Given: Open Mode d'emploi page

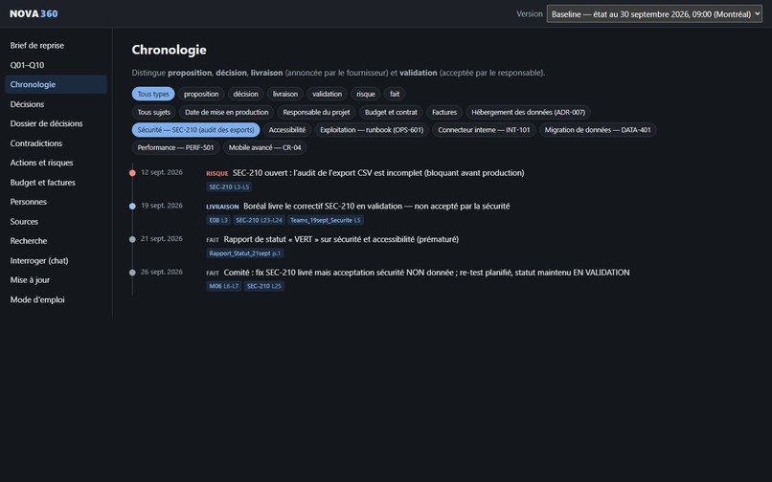Looking at the screenshot, I should tap(56, 299).
